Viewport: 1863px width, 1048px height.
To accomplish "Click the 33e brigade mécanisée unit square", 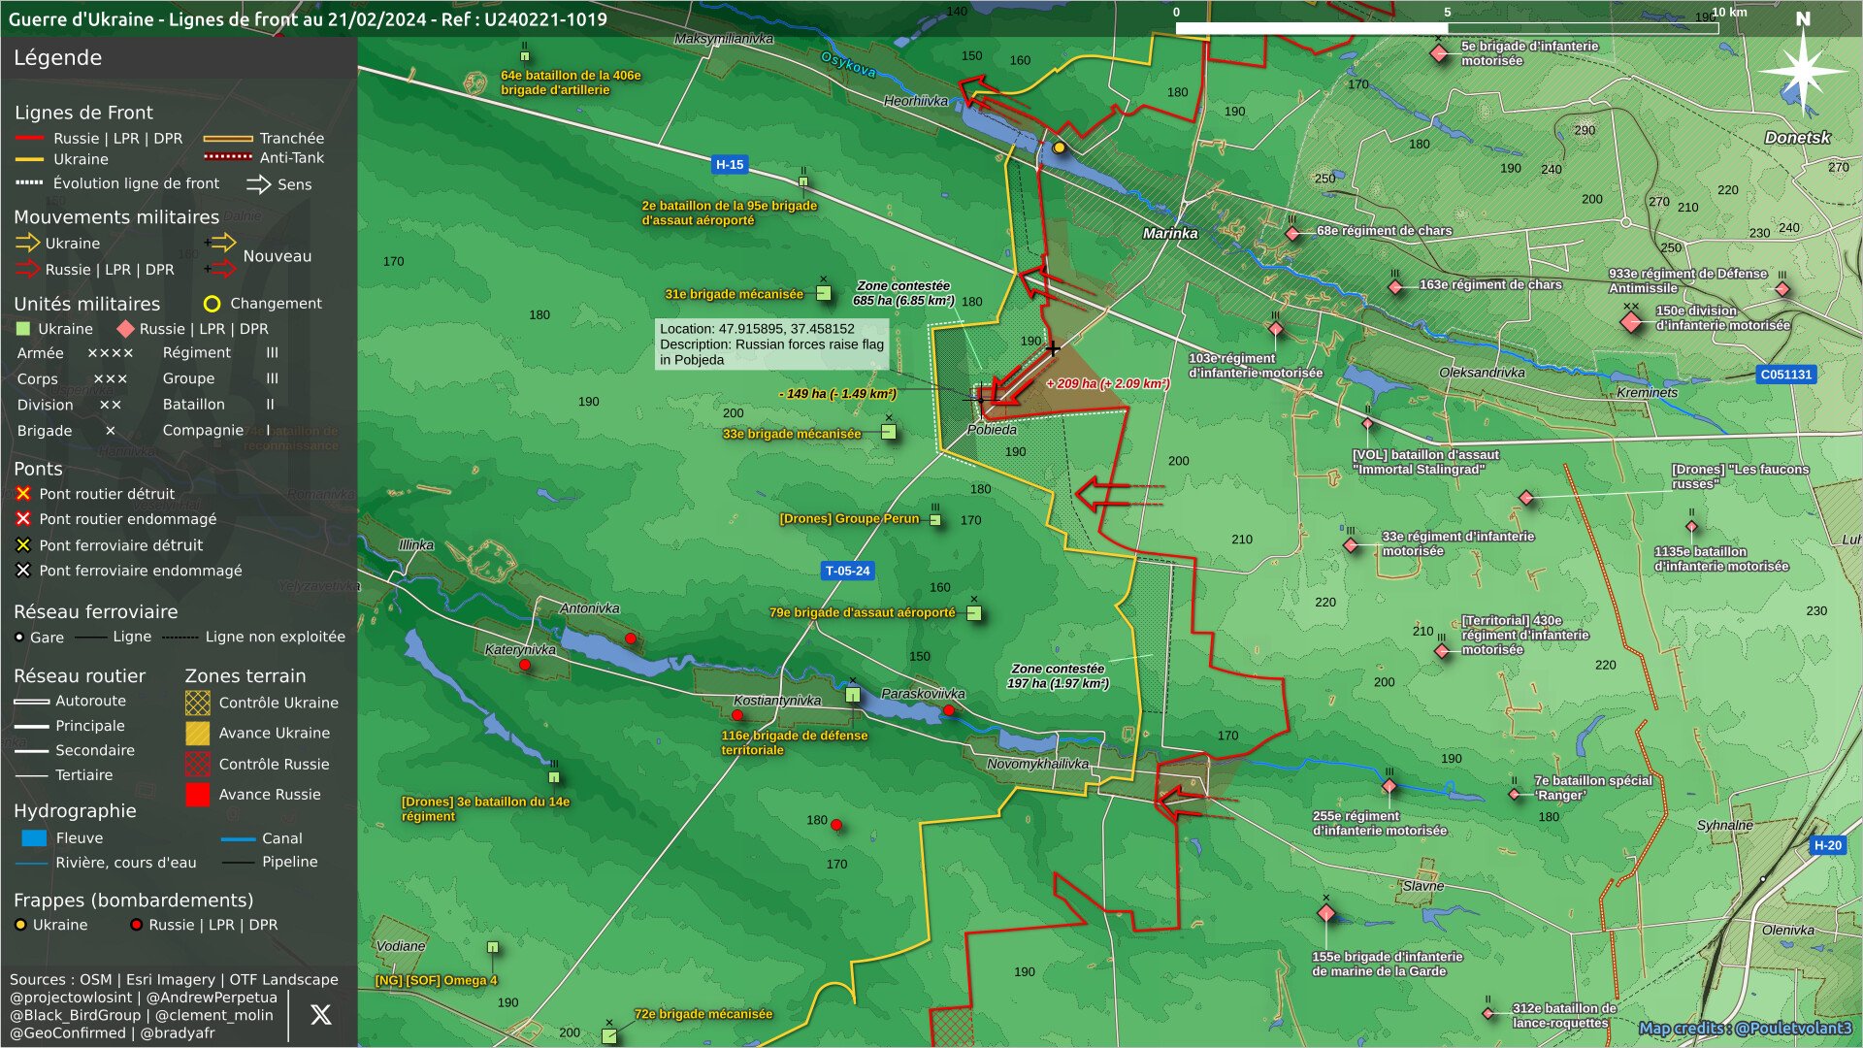I will pyautogui.click(x=889, y=432).
